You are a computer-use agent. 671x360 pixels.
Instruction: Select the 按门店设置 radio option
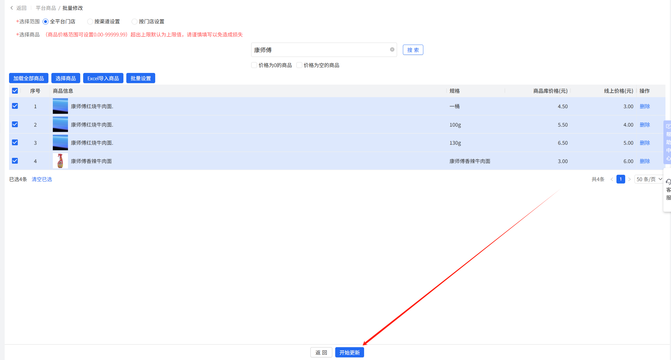click(134, 22)
